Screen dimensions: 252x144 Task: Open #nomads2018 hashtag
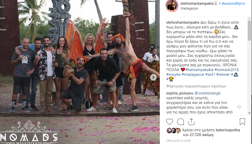226,70
